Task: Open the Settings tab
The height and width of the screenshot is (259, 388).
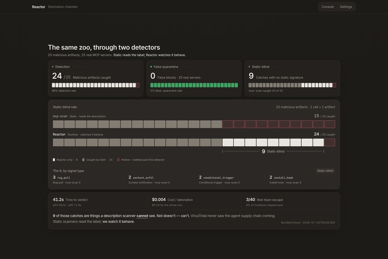Action: tap(346, 7)
